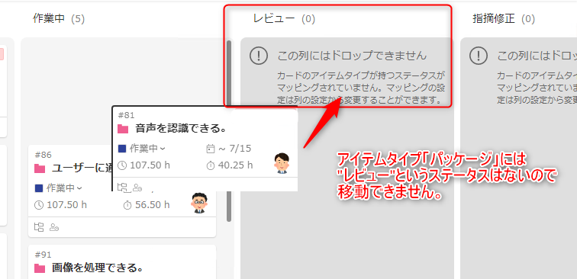Click the pink folder icon on card #86
The width and height of the screenshot is (577, 279).
[40, 168]
